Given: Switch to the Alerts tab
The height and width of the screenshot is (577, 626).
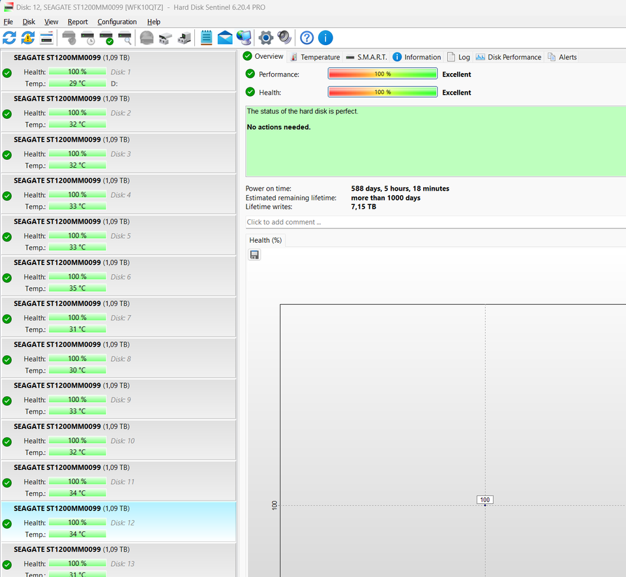Looking at the screenshot, I should tap(562, 57).
